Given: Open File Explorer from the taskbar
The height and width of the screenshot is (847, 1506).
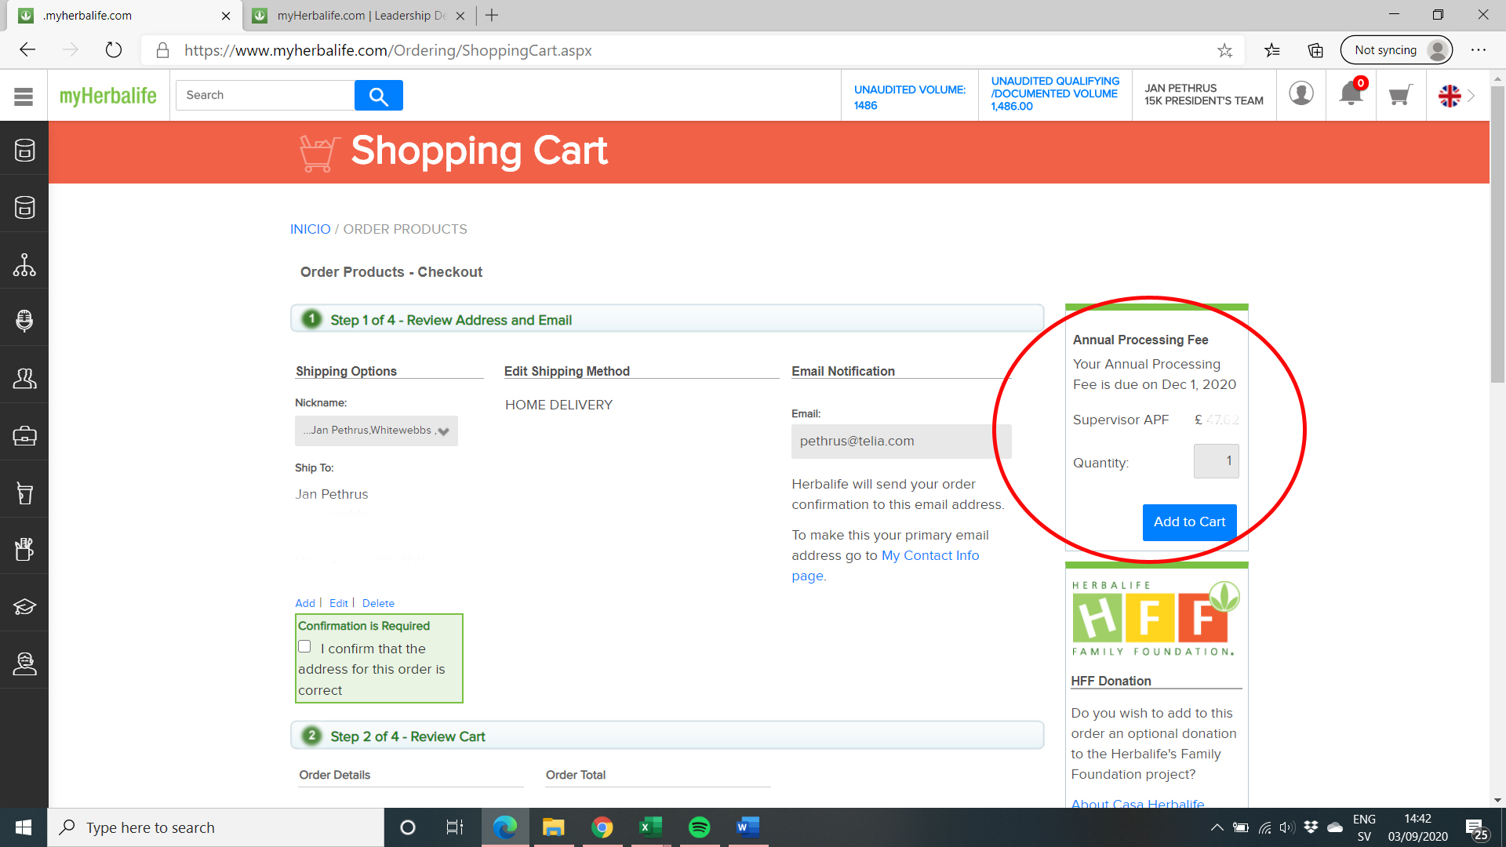Looking at the screenshot, I should tap(553, 827).
